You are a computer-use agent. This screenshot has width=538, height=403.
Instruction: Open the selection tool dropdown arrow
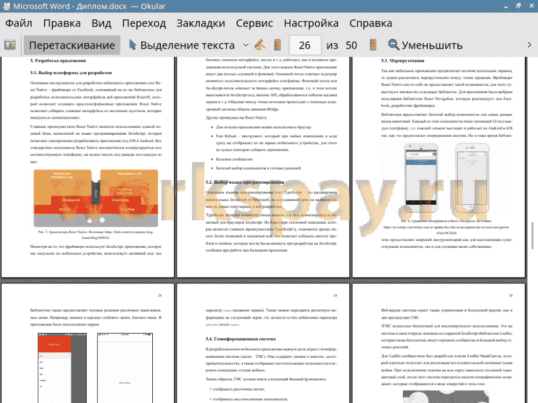(x=246, y=45)
